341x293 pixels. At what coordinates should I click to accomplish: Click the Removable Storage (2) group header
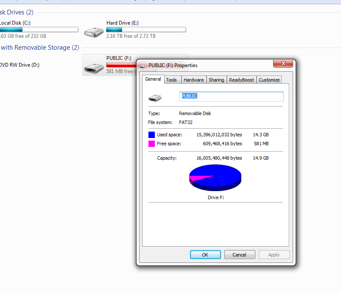click(x=40, y=48)
